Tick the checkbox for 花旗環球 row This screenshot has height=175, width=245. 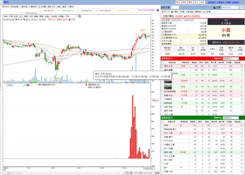click(x=162, y=99)
